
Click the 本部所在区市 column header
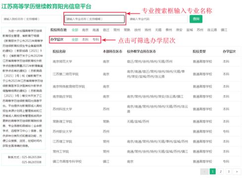[113, 51]
